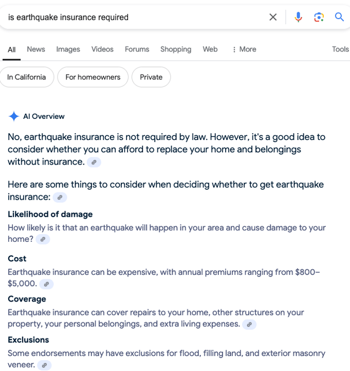Switch to the Videos tab
Image resolution: width=350 pixels, height=371 pixels.
click(x=102, y=49)
